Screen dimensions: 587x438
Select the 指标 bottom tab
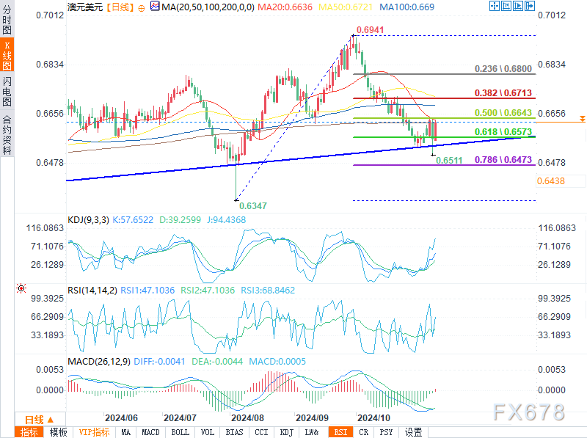point(31,432)
